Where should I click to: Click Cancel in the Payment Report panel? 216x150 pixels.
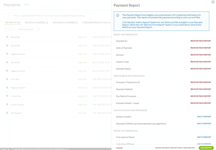click(x=119, y=148)
